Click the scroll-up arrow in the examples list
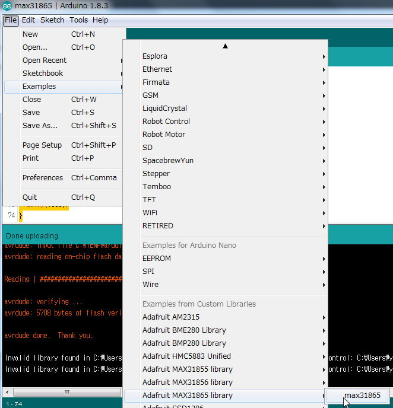Viewport: 393px width, 408px height. click(x=225, y=46)
